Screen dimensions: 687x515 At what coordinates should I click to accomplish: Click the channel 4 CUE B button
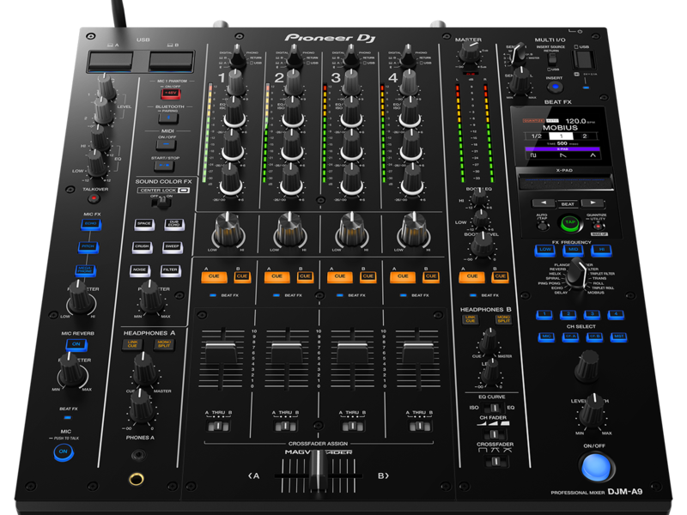click(431, 276)
